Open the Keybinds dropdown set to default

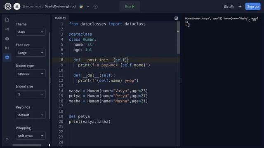(x=31, y=115)
